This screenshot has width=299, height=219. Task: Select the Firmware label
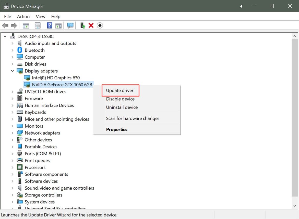[x=34, y=98]
